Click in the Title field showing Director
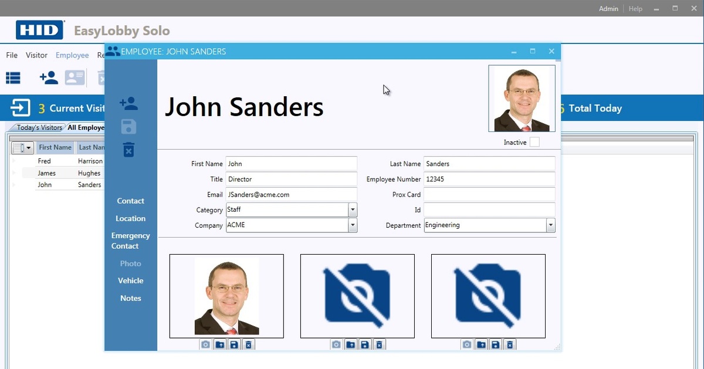Viewport: 704px width, 369px height. 291,179
